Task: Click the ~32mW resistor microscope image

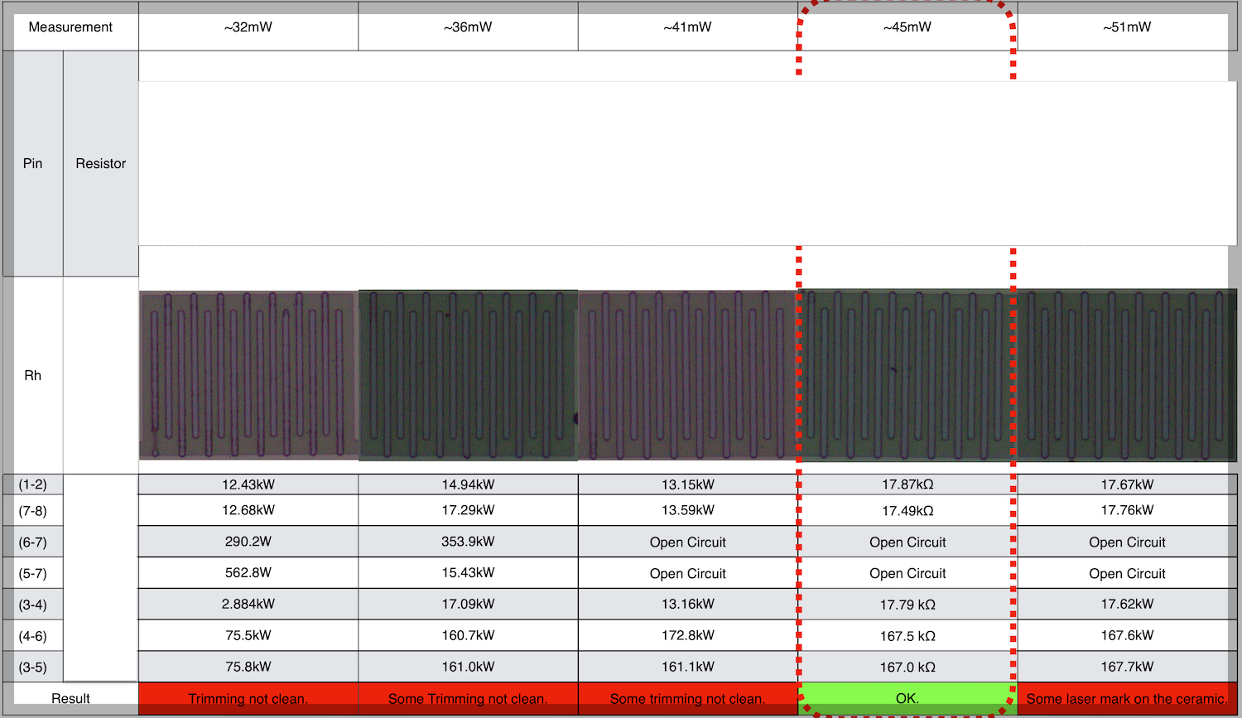Action: pos(248,374)
